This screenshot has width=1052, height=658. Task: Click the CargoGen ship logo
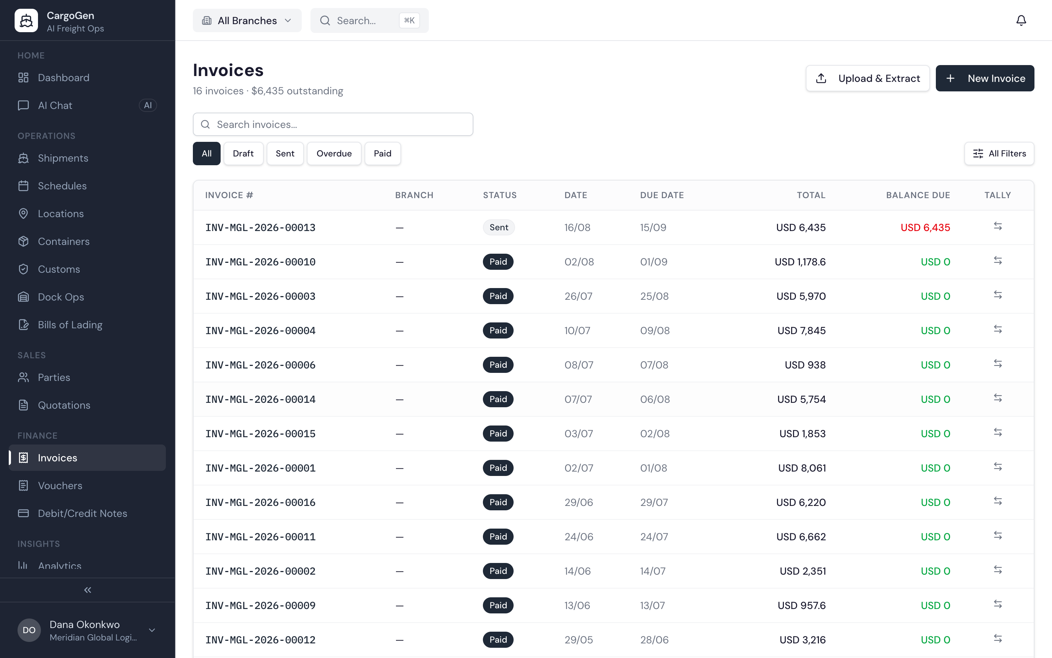coord(26,20)
